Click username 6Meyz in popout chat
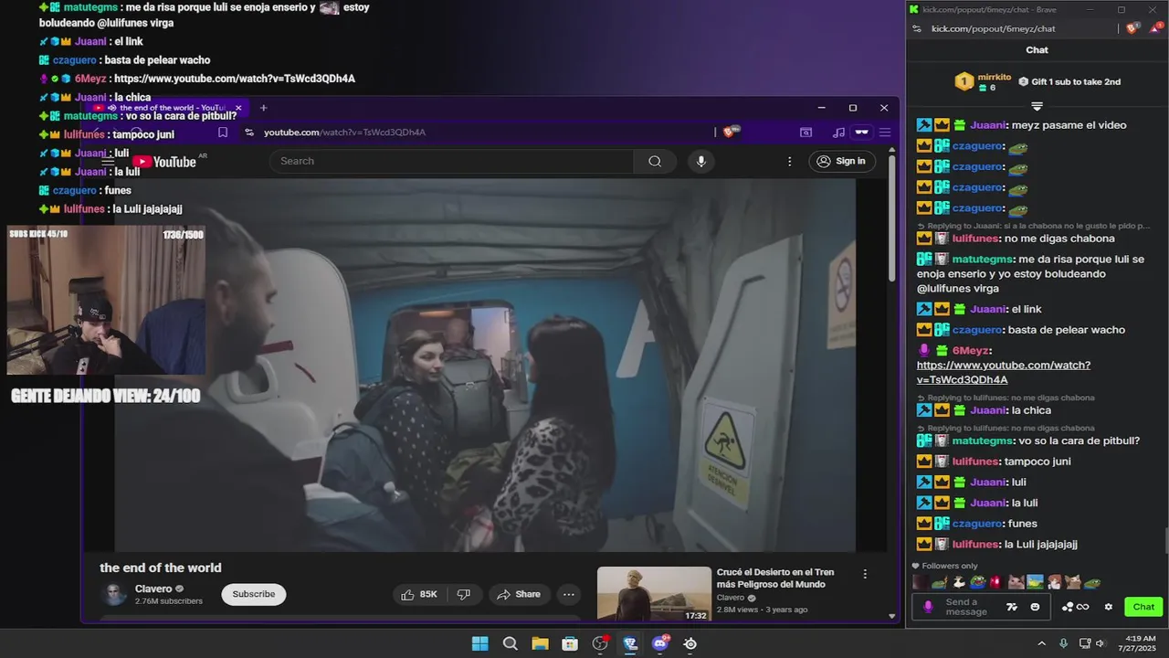This screenshot has width=1169, height=658. point(970,351)
